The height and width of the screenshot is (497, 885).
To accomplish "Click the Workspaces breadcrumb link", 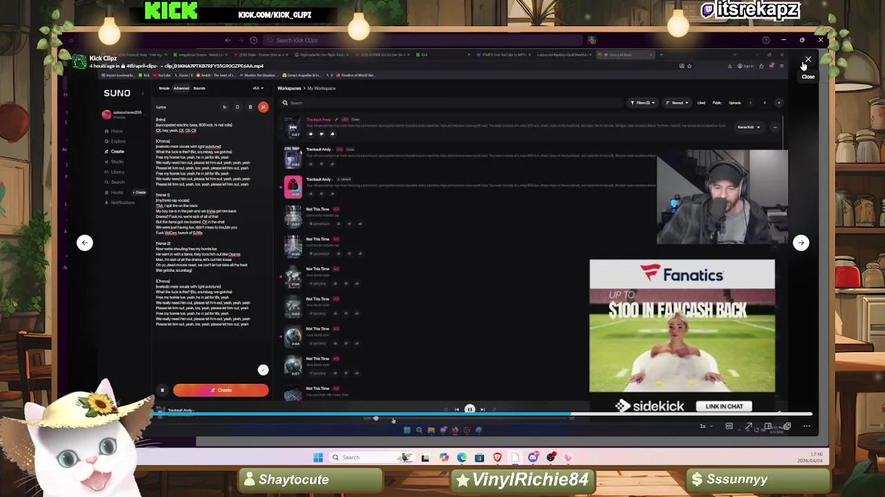I will click(289, 88).
